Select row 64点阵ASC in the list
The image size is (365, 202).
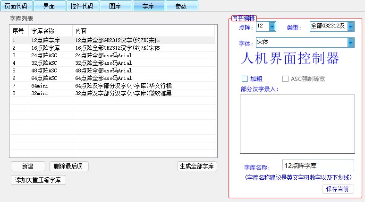(x=113, y=78)
